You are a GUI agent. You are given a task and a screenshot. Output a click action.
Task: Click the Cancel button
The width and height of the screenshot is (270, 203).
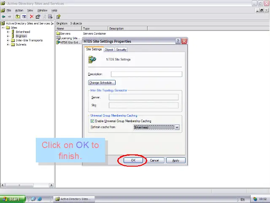pyautogui.click(x=154, y=160)
